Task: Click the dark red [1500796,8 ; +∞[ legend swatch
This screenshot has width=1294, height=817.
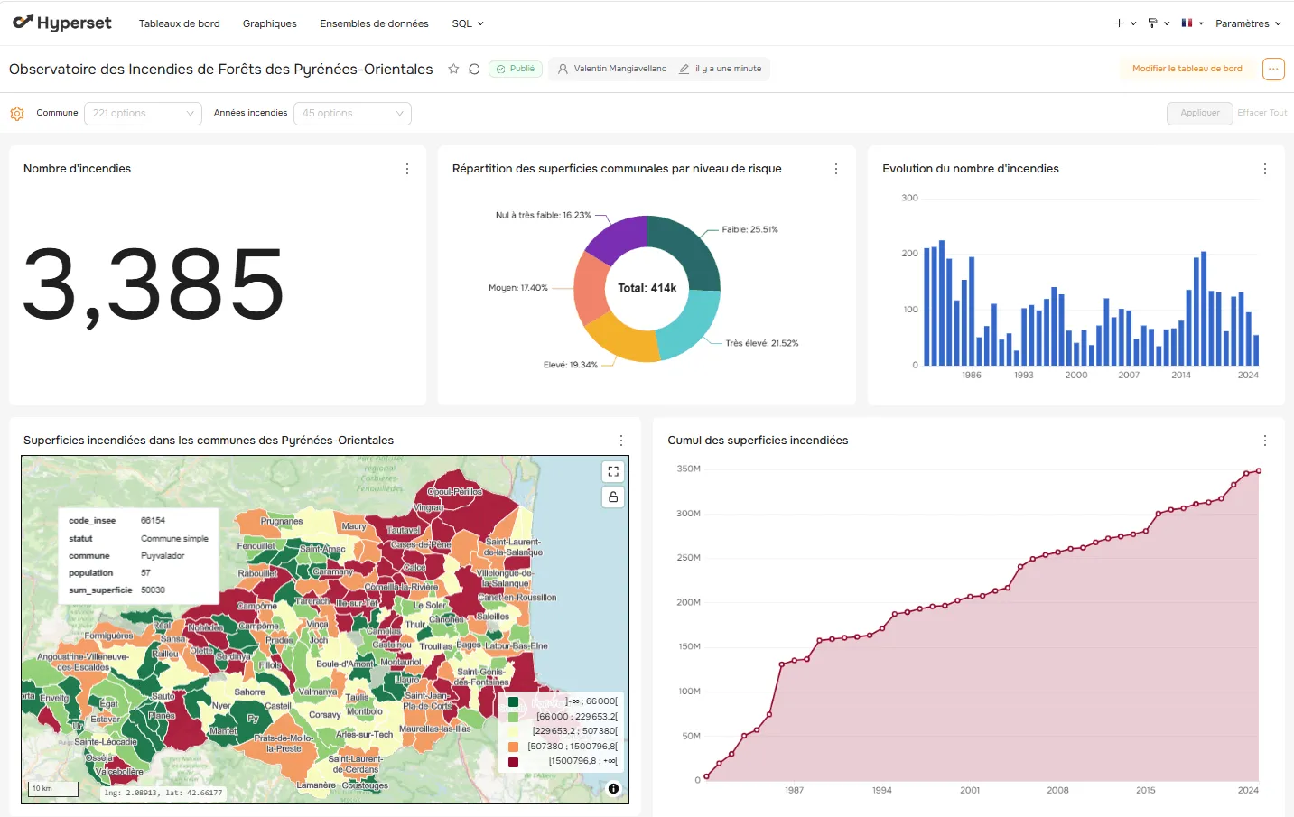Action: 514,761
